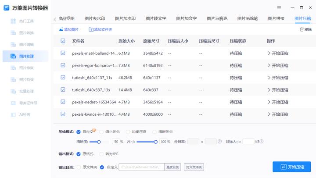Click the target size KB help icon
Screen dimensions: 316x178
tap(262, 141)
